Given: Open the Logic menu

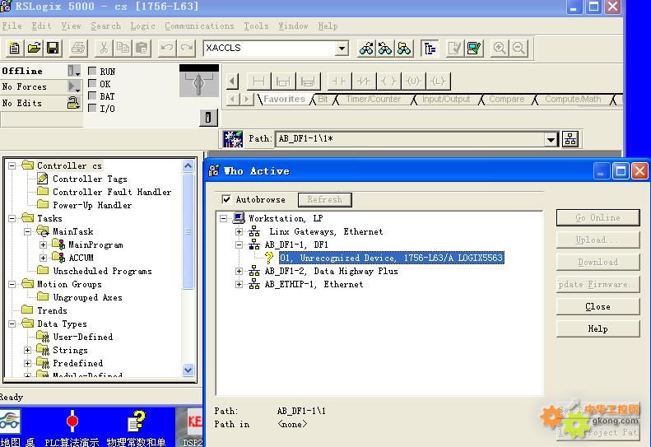Looking at the screenshot, I should click(142, 26).
